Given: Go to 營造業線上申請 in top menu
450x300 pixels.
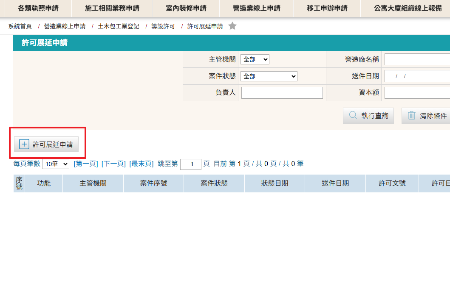Looking at the screenshot, I should pyautogui.click(x=257, y=8).
